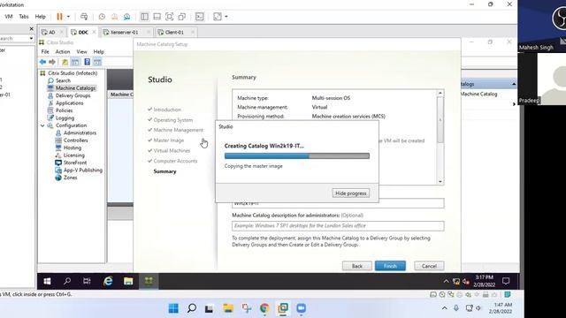Screen dimensions: 566x318
Task: Click the thumbnail bar view icon
Action: point(157,17)
